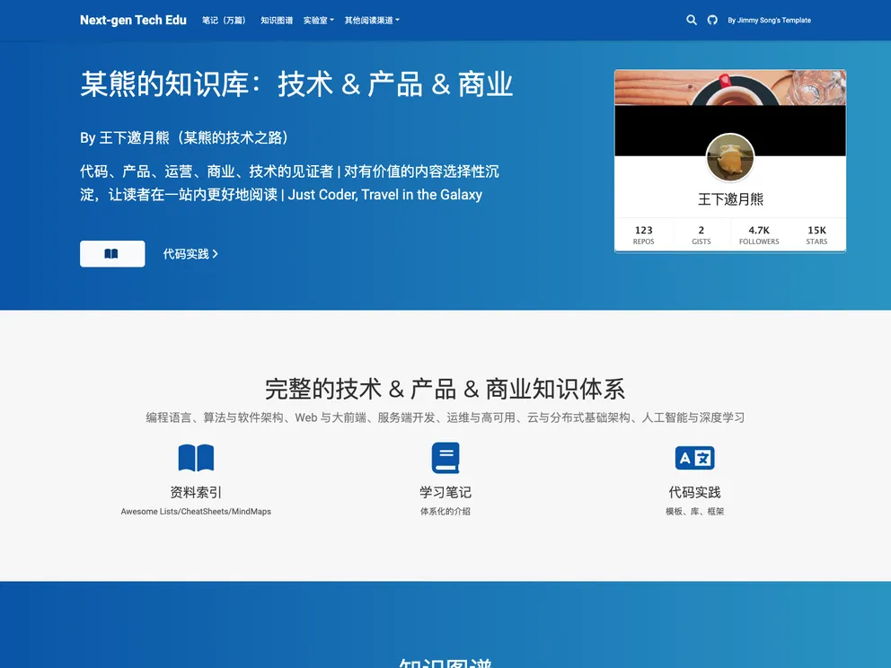891x668 pixels.
Task: Expand the 实验室 dropdown menu
Action: (316, 20)
